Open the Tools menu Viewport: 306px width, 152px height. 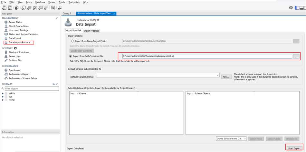(x=62, y=2)
